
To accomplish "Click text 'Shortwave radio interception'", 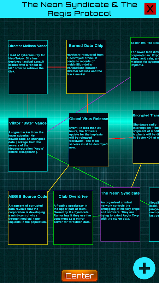I will click(x=145, y=126).
